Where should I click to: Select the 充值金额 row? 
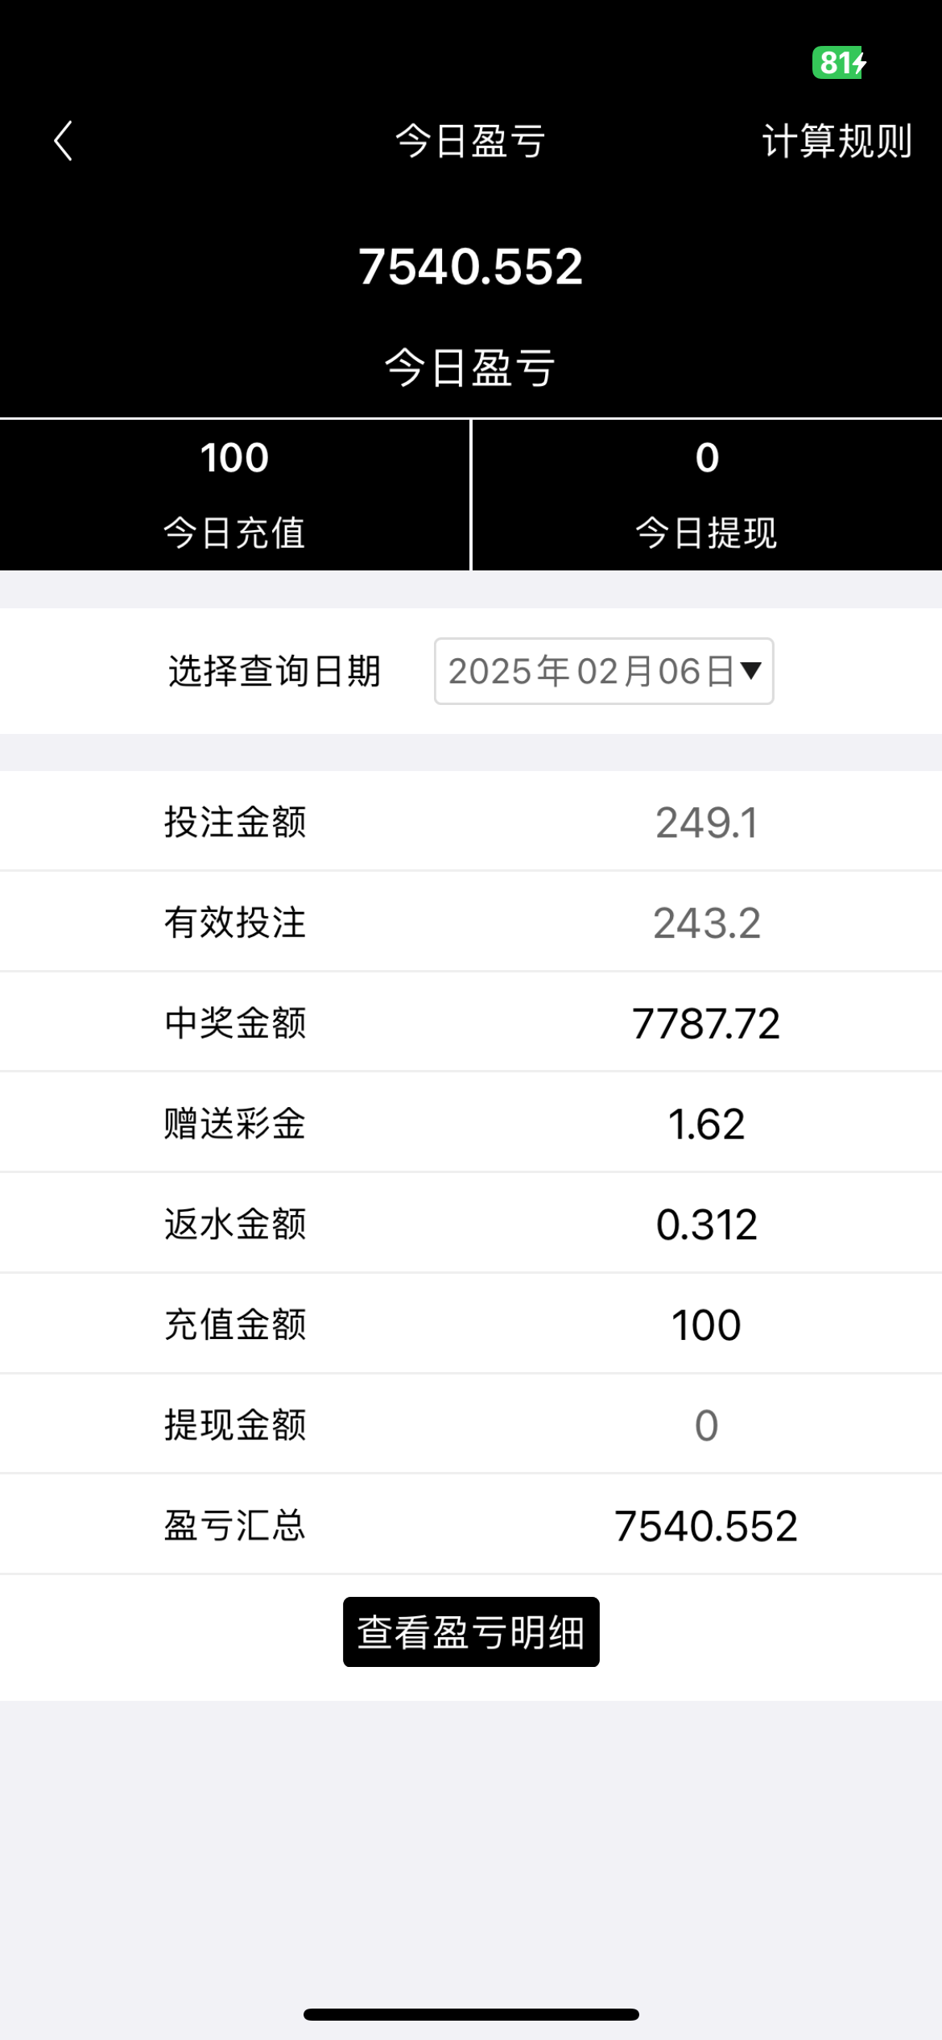coord(471,1325)
